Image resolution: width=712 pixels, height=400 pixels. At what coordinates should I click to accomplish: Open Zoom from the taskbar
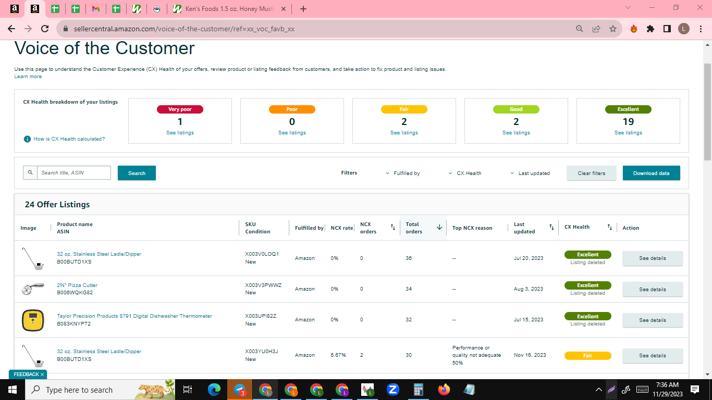pyautogui.click(x=393, y=390)
